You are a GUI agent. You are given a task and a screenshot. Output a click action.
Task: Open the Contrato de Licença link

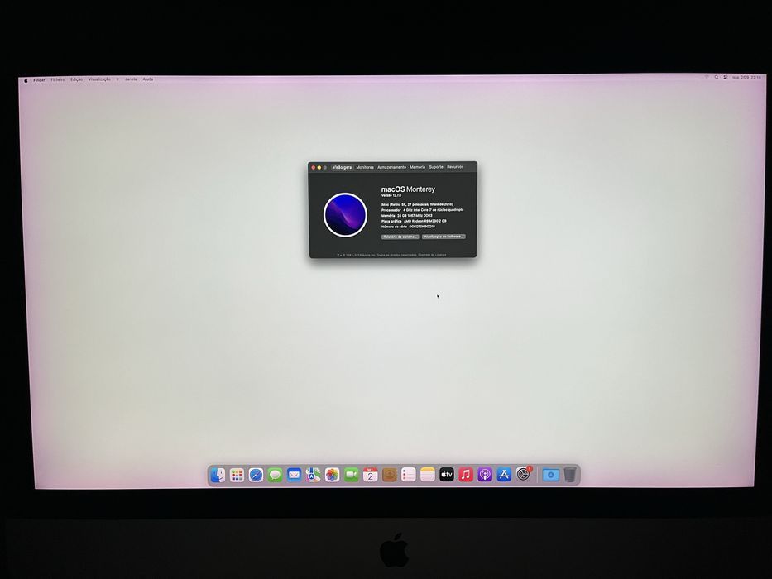(432, 255)
